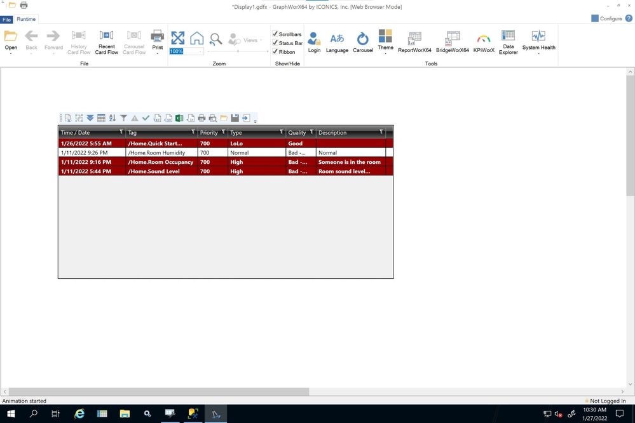This screenshot has height=423, width=635.
Task: Select the /Home.Quick Start... alarm row
Action: tap(226, 144)
